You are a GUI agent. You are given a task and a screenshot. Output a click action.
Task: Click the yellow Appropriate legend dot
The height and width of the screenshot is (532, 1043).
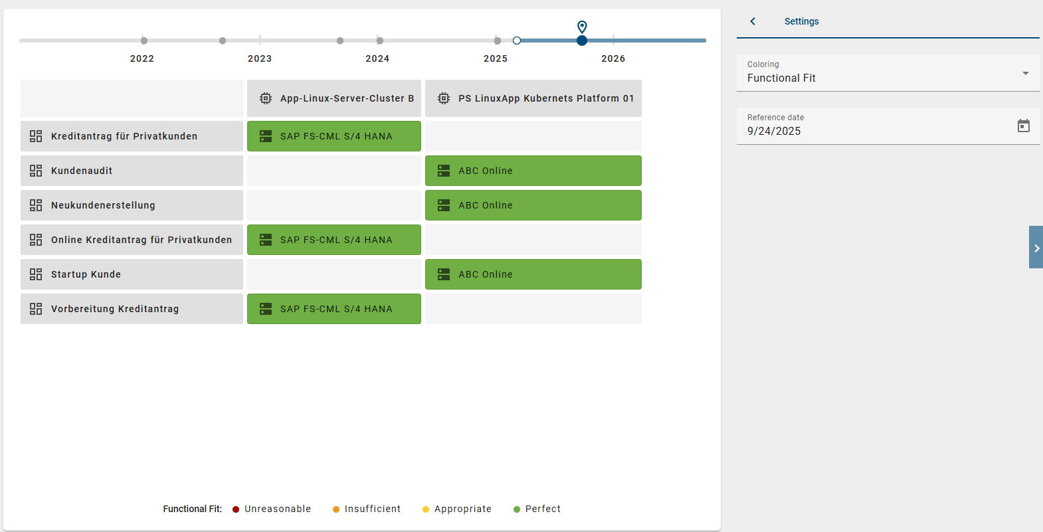click(x=426, y=509)
